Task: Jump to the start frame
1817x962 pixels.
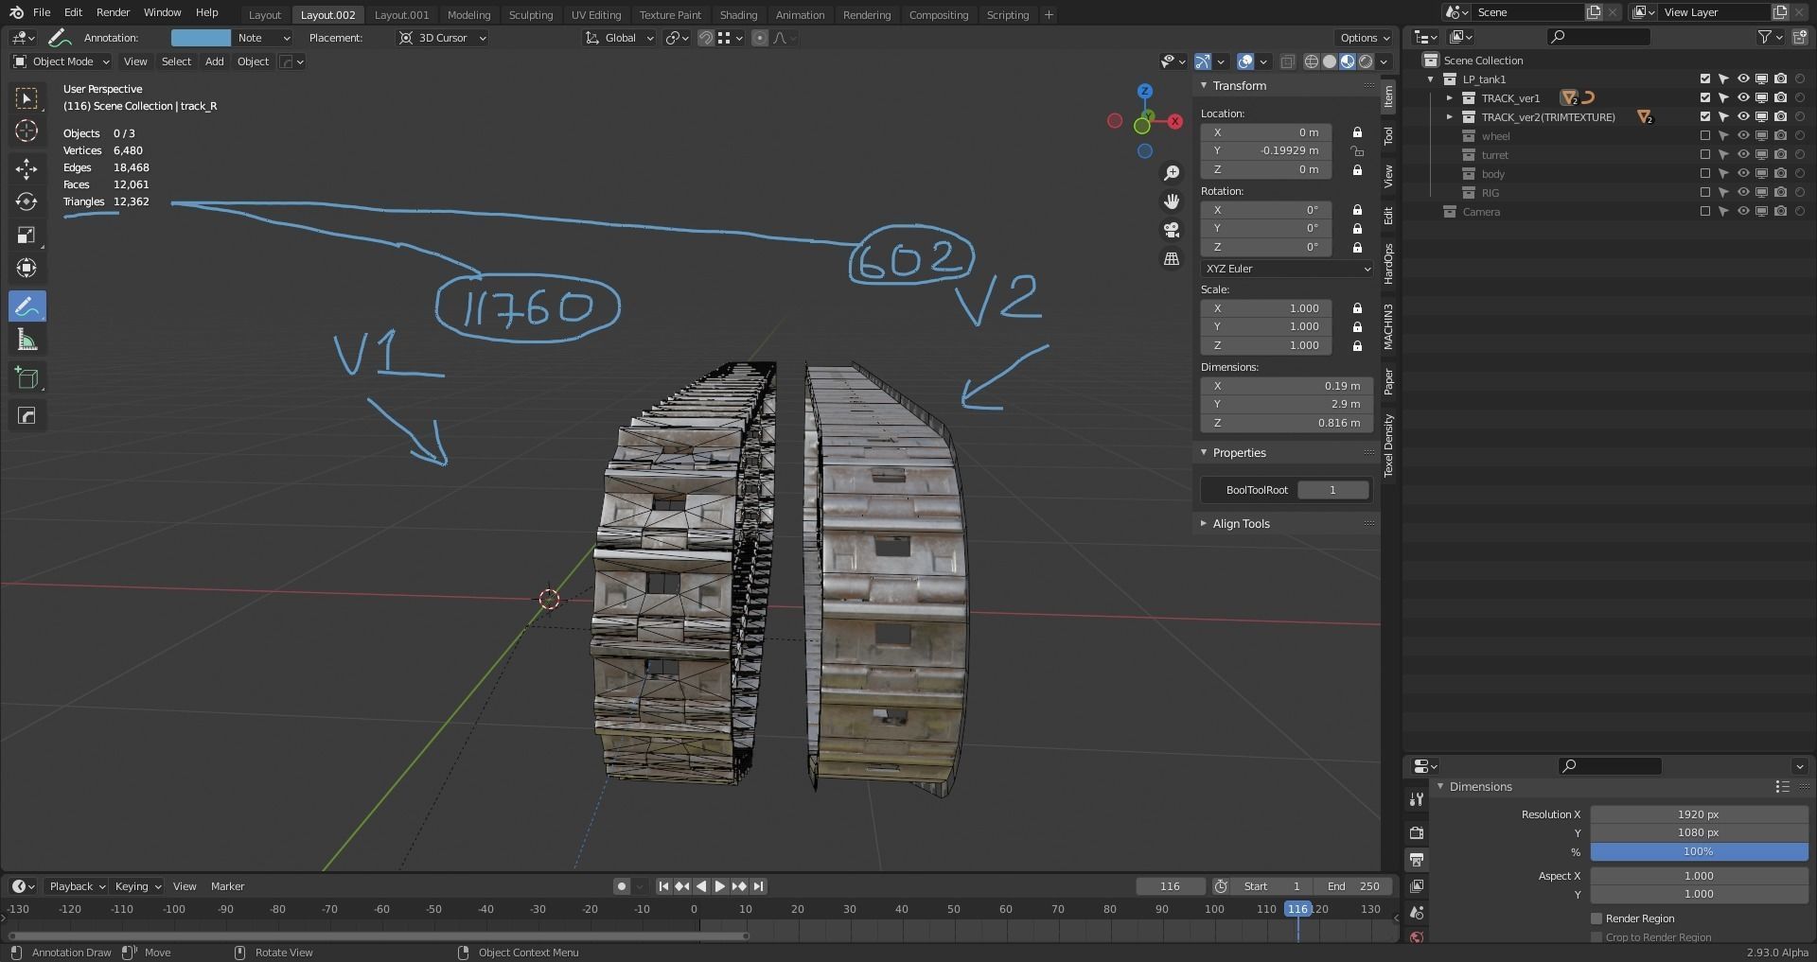Action: click(663, 886)
